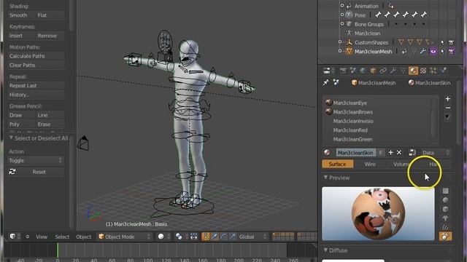Open the Action Toggle dropdown

click(36, 160)
